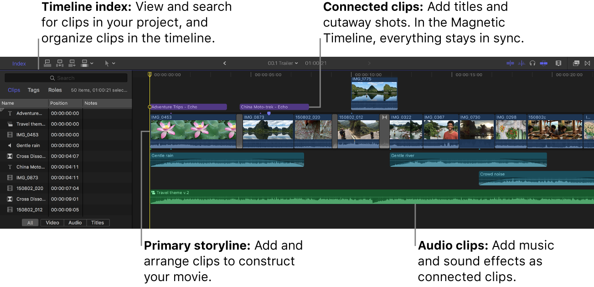Switch to the Roles tab

coord(55,90)
